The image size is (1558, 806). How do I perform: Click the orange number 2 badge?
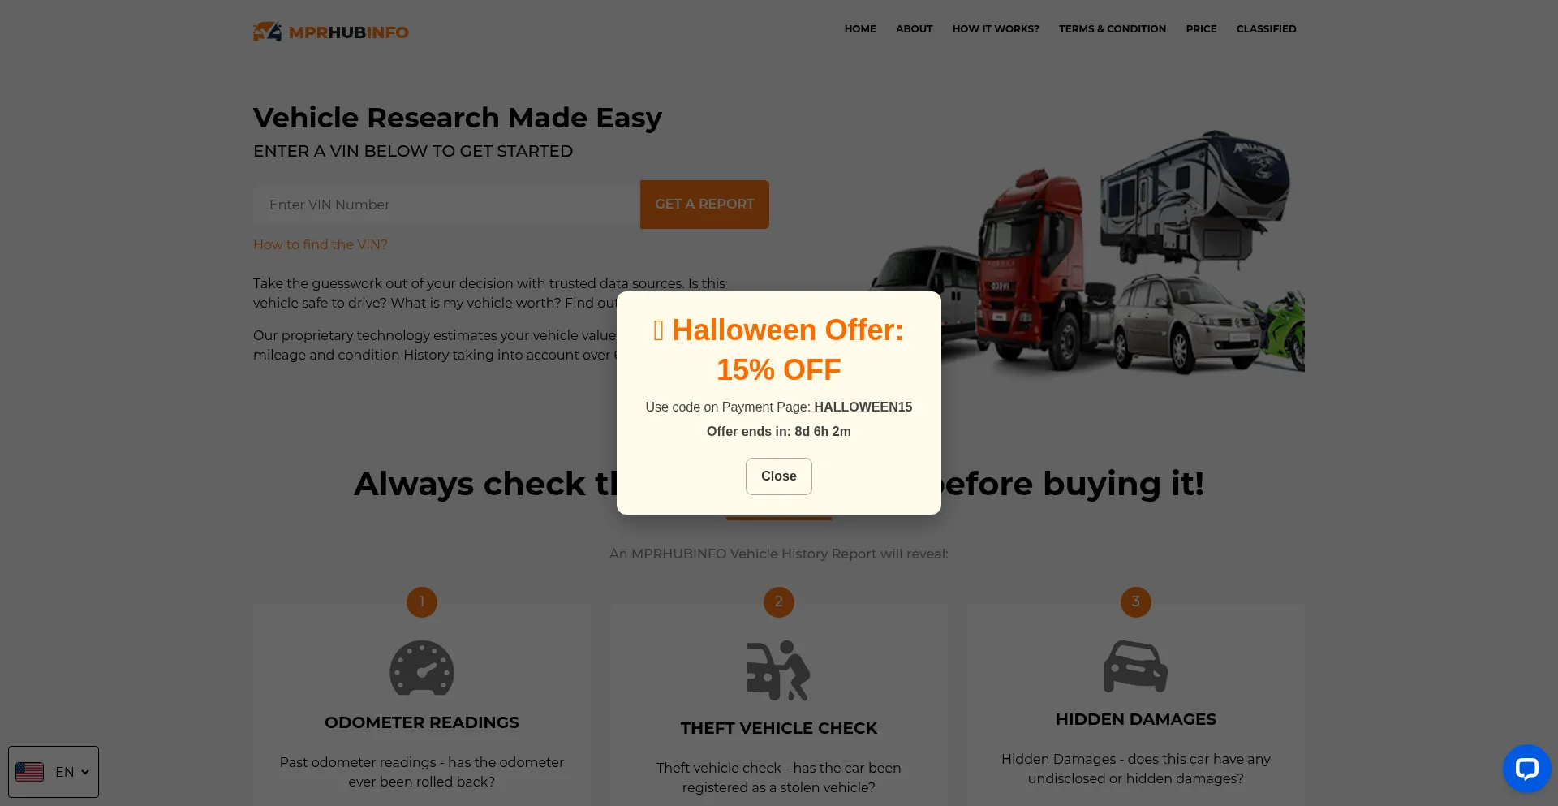pos(779,601)
